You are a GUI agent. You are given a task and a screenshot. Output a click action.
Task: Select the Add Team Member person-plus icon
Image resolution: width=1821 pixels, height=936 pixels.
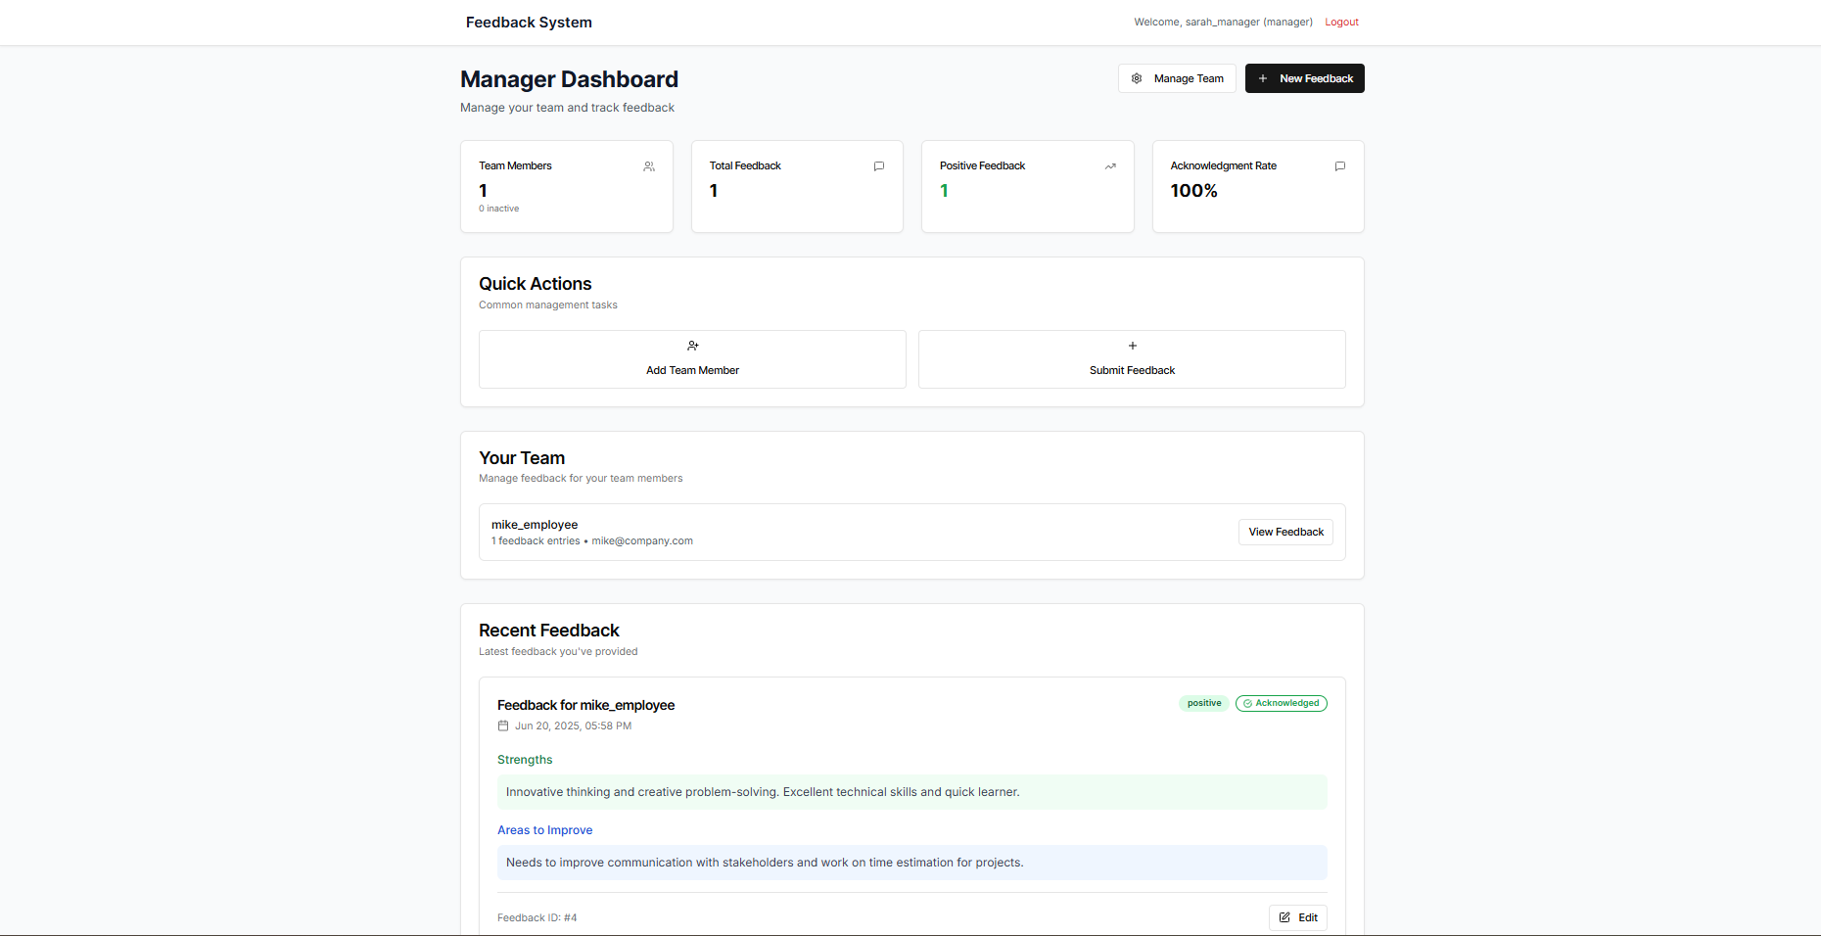(692, 346)
